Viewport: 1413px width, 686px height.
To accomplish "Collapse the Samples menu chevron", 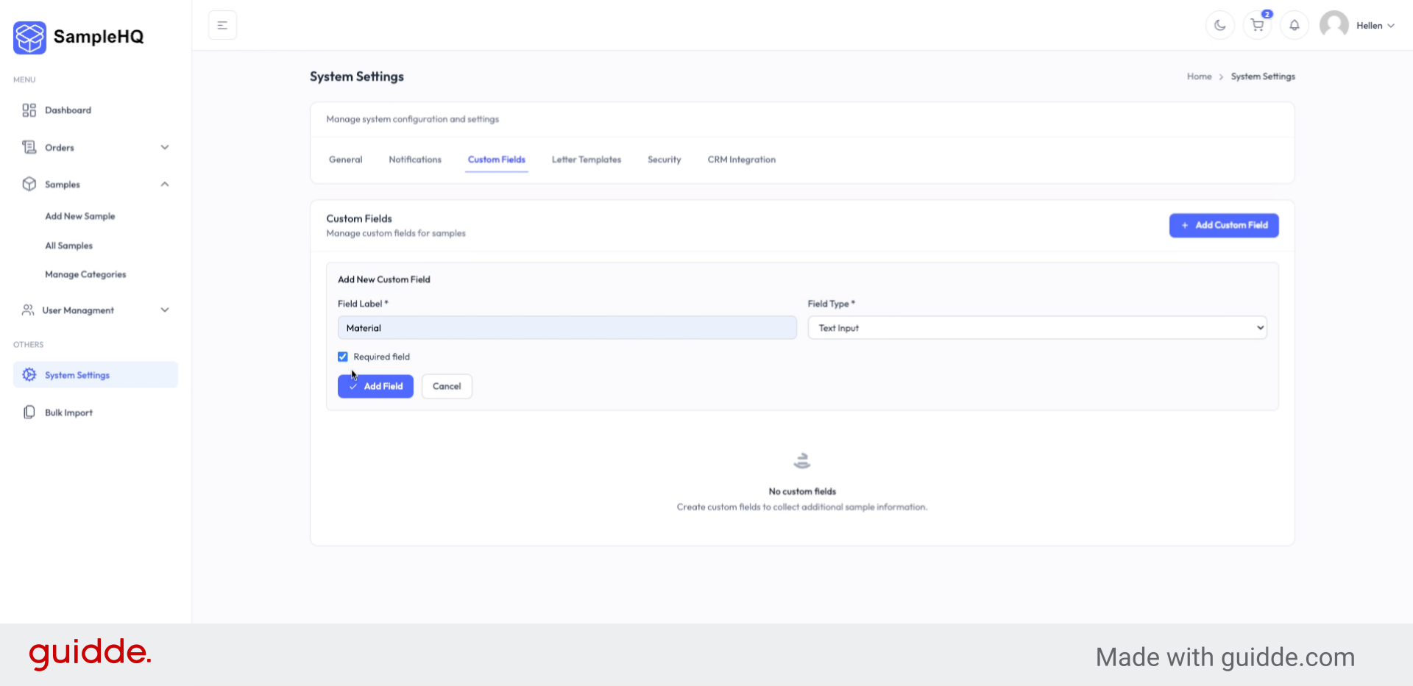I will coord(165,185).
